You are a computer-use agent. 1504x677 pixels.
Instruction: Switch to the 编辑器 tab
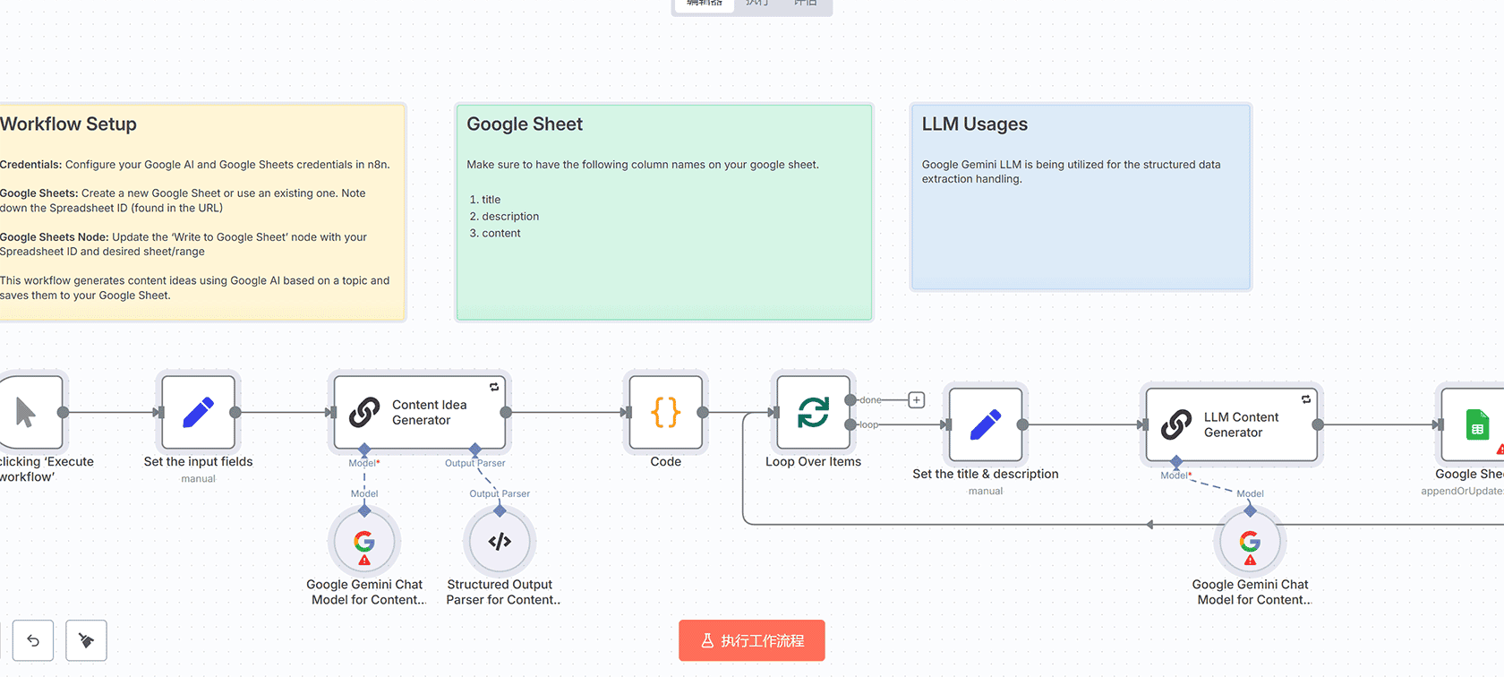click(705, 4)
